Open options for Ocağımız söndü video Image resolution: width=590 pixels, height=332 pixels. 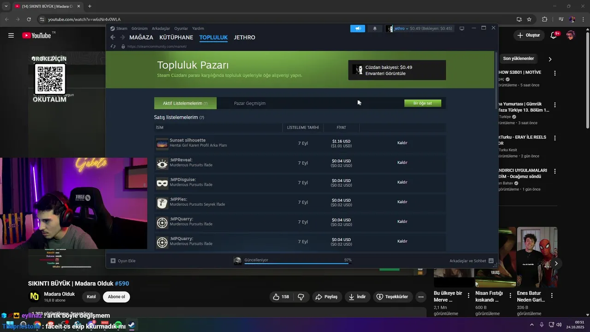point(555,171)
